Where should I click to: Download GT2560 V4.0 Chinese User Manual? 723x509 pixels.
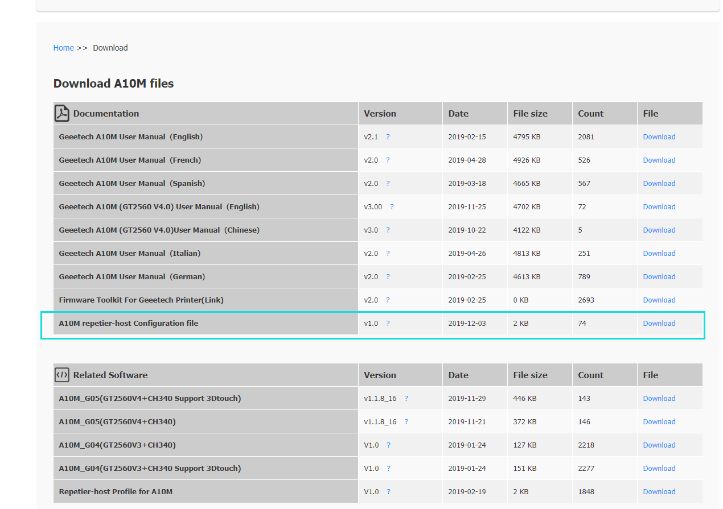click(659, 230)
